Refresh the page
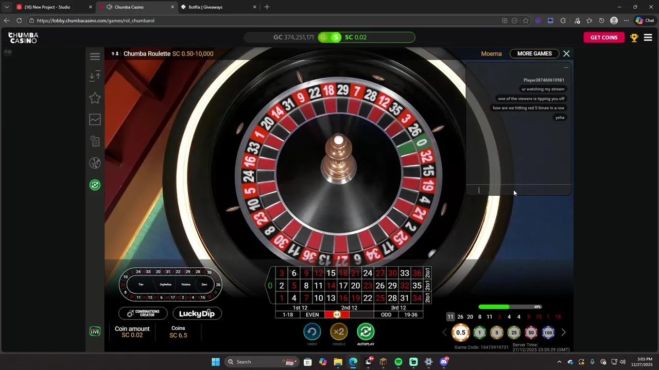Viewport: 659px width, 370px height. click(19, 21)
